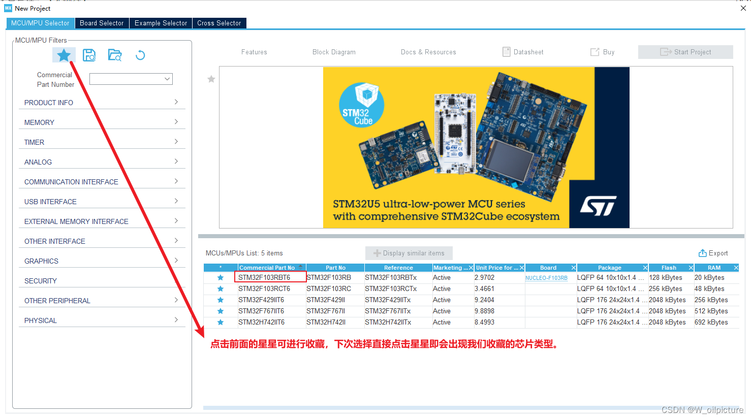The height and width of the screenshot is (419, 751).
Task: Open the Docs & Resources tab
Action: pyautogui.click(x=428, y=52)
